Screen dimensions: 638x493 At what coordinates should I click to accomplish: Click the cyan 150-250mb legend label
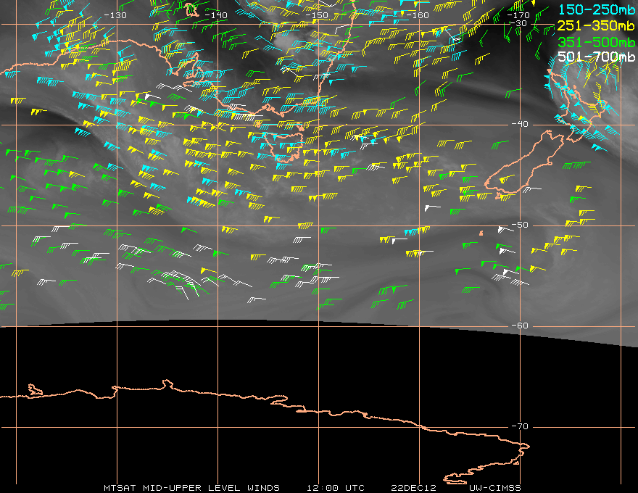click(x=596, y=9)
